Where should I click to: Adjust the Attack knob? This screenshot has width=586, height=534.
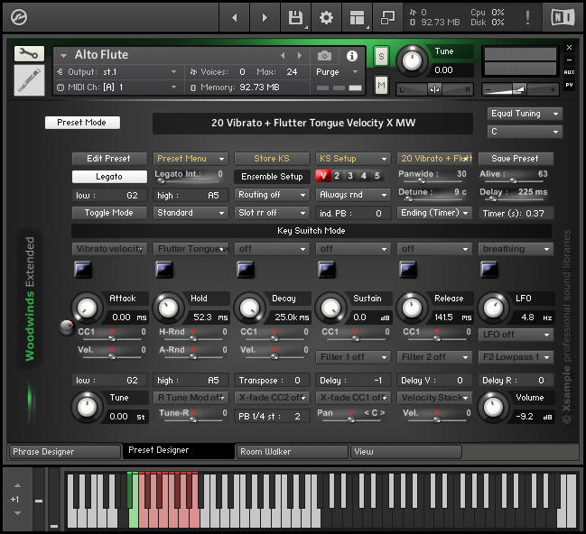[87, 308]
